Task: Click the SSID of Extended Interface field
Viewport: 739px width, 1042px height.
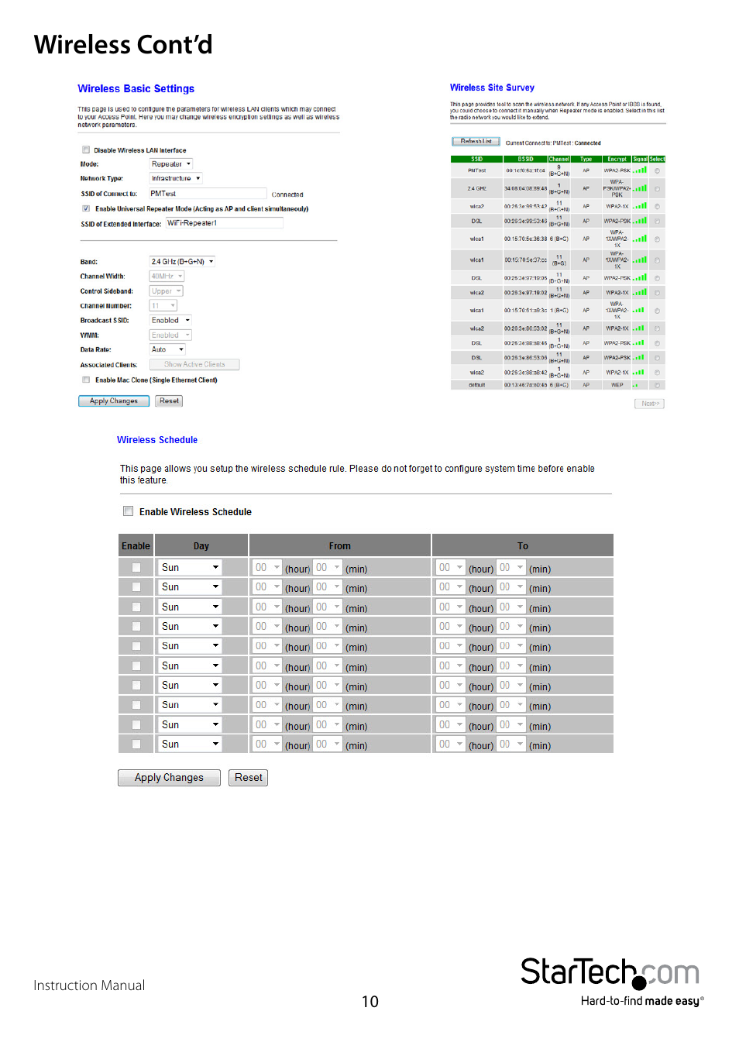Action: (225, 223)
